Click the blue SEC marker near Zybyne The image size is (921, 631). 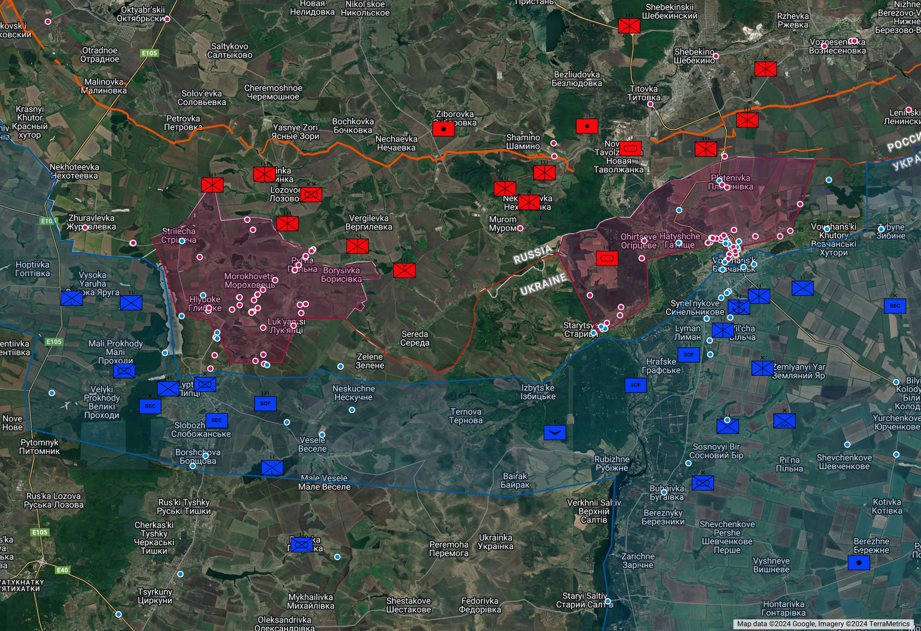point(895,305)
